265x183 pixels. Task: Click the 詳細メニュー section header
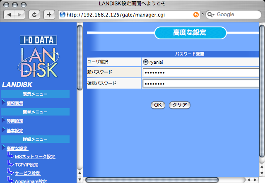35,139
